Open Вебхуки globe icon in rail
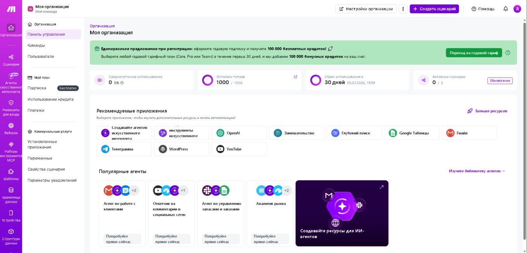 [11, 126]
